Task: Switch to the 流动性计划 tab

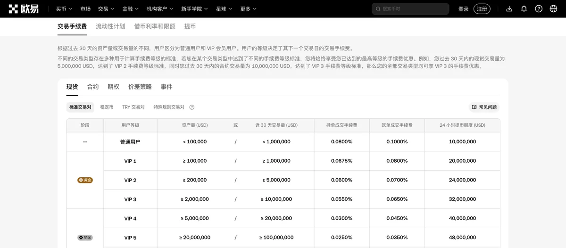Action: click(110, 26)
